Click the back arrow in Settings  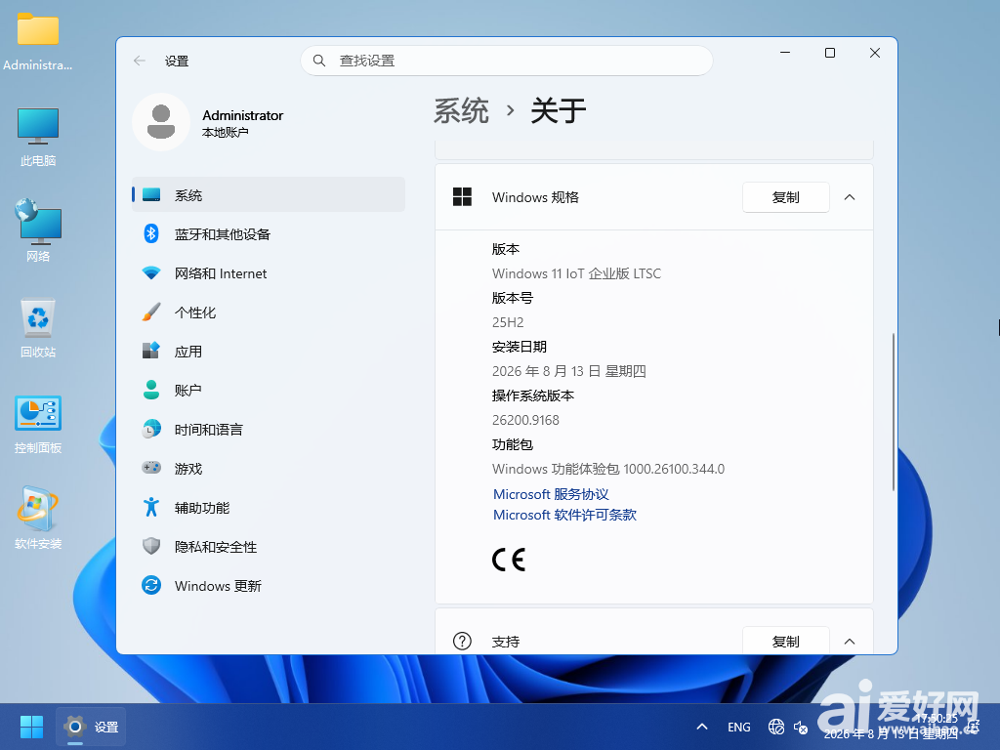pos(140,62)
